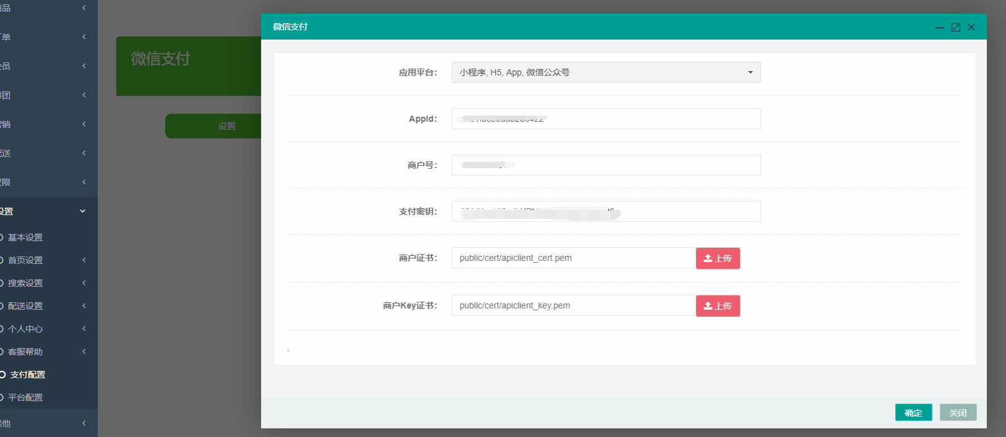The image size is (1006, 437).
Task: Expand the bottom sidebar section ending 他
Action: pos(84,423)
